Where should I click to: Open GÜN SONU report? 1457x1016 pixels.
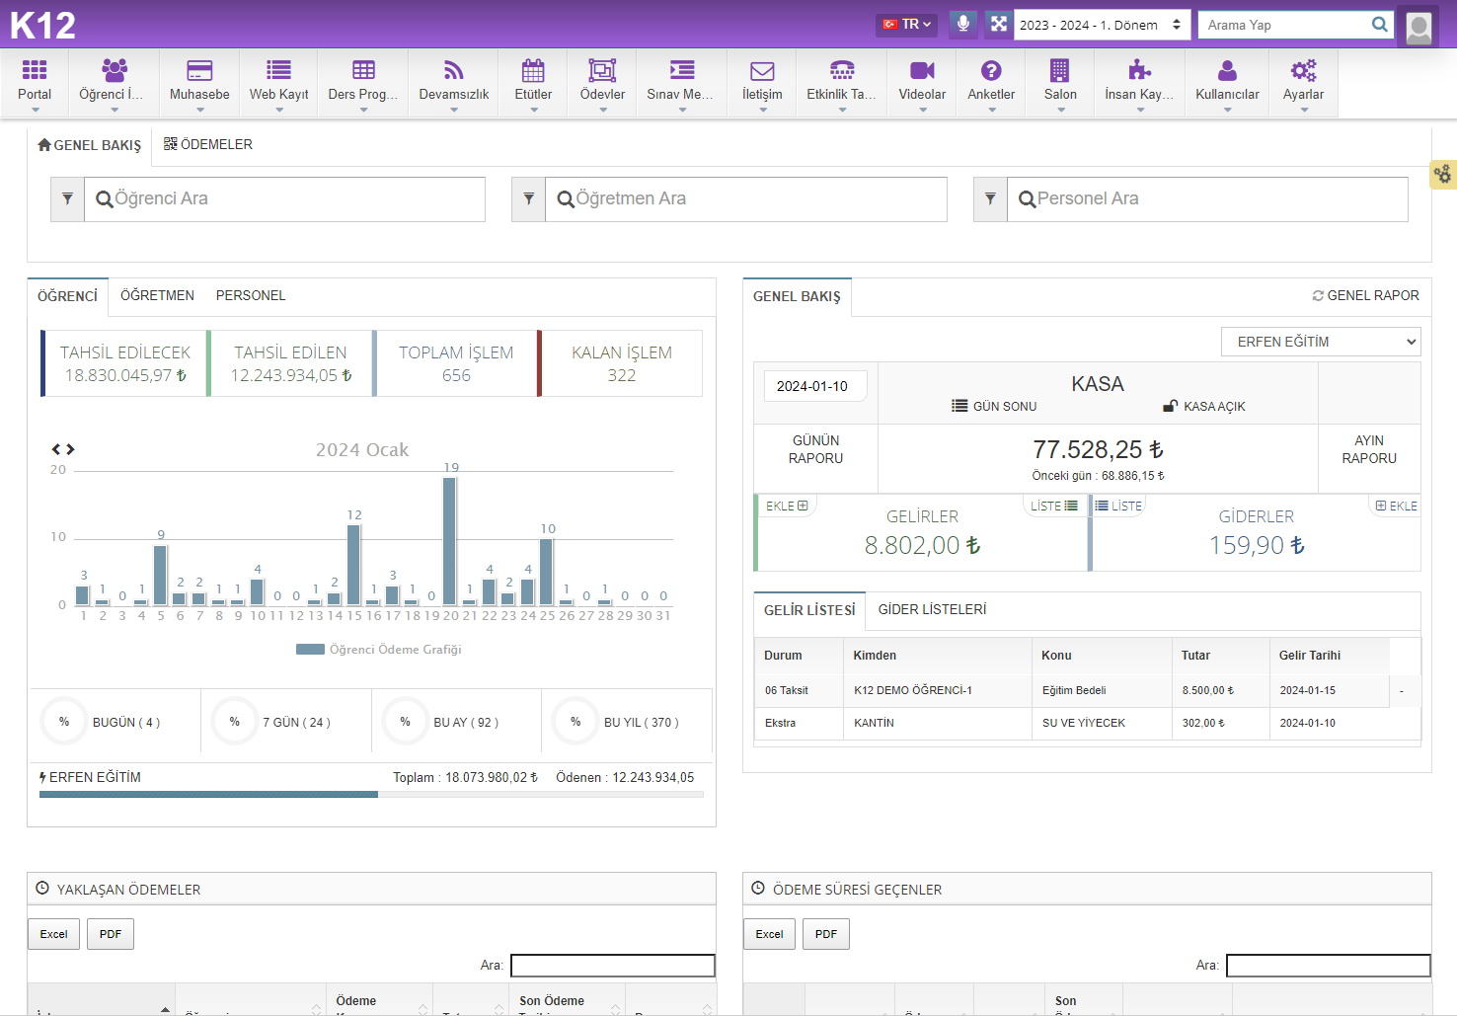994,407
